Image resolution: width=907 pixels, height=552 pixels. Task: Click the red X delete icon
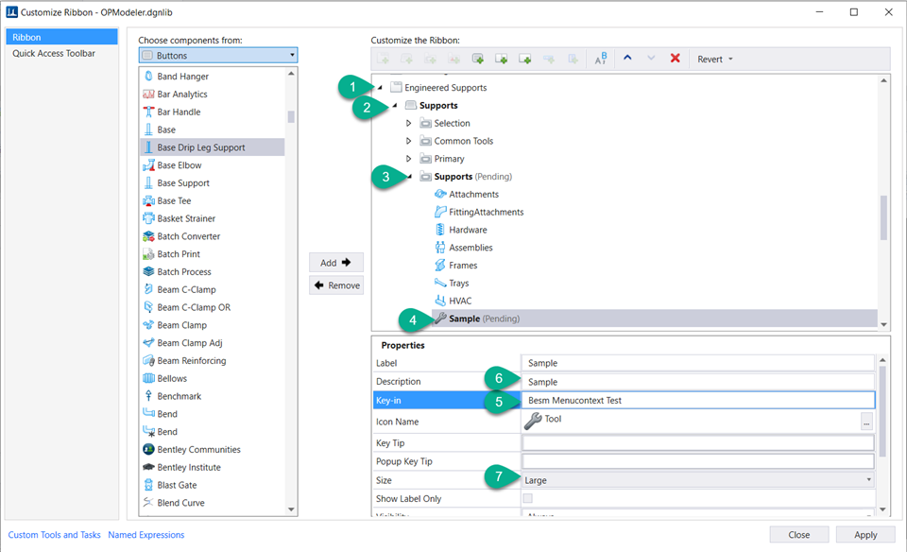[x=675, y=59]
